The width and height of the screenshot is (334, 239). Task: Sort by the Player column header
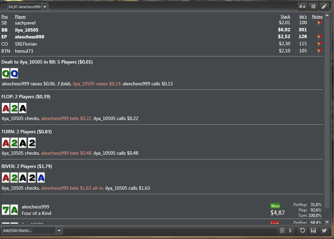point(20,17)
